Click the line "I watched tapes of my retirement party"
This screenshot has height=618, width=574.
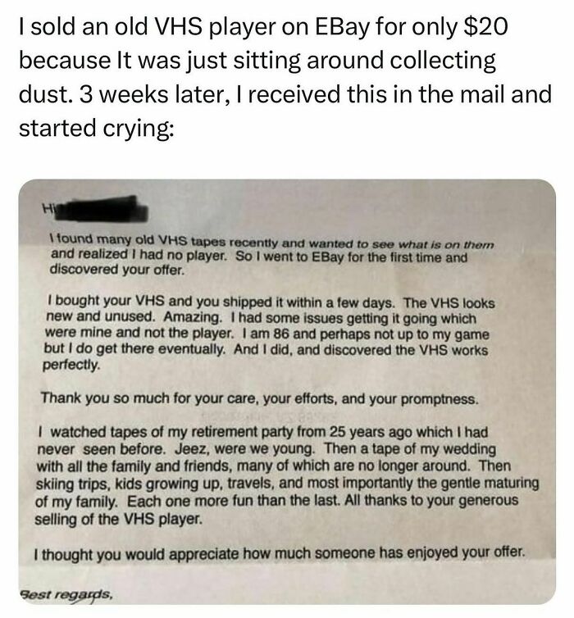pyautogui.click(x=263, y=432)
